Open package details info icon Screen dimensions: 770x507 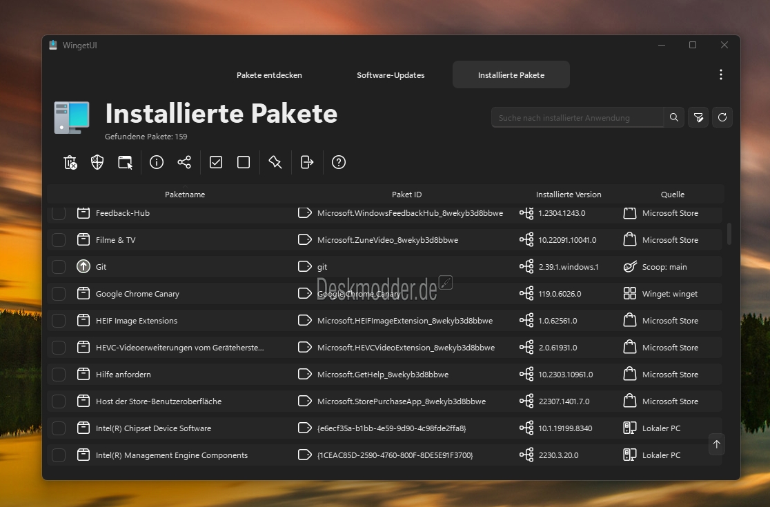click(157, 162)
